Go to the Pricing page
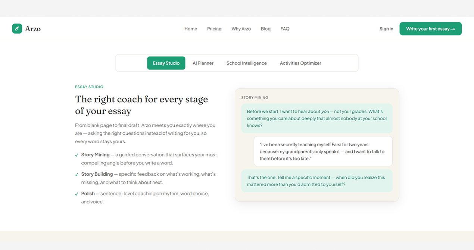 (214, 29)
